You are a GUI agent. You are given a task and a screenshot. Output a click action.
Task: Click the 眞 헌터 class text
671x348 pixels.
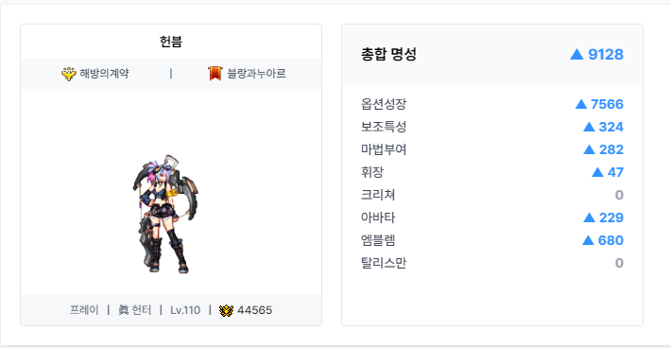coord(134,310)
